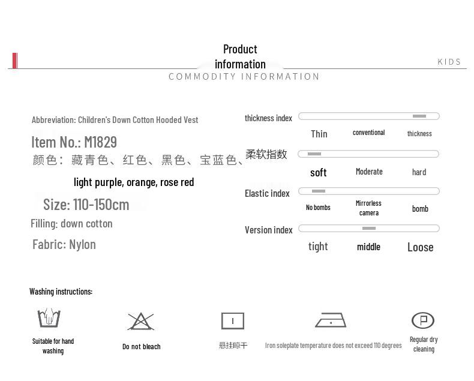
Task: Click the Product information heading
Action: tap(240, 56)
